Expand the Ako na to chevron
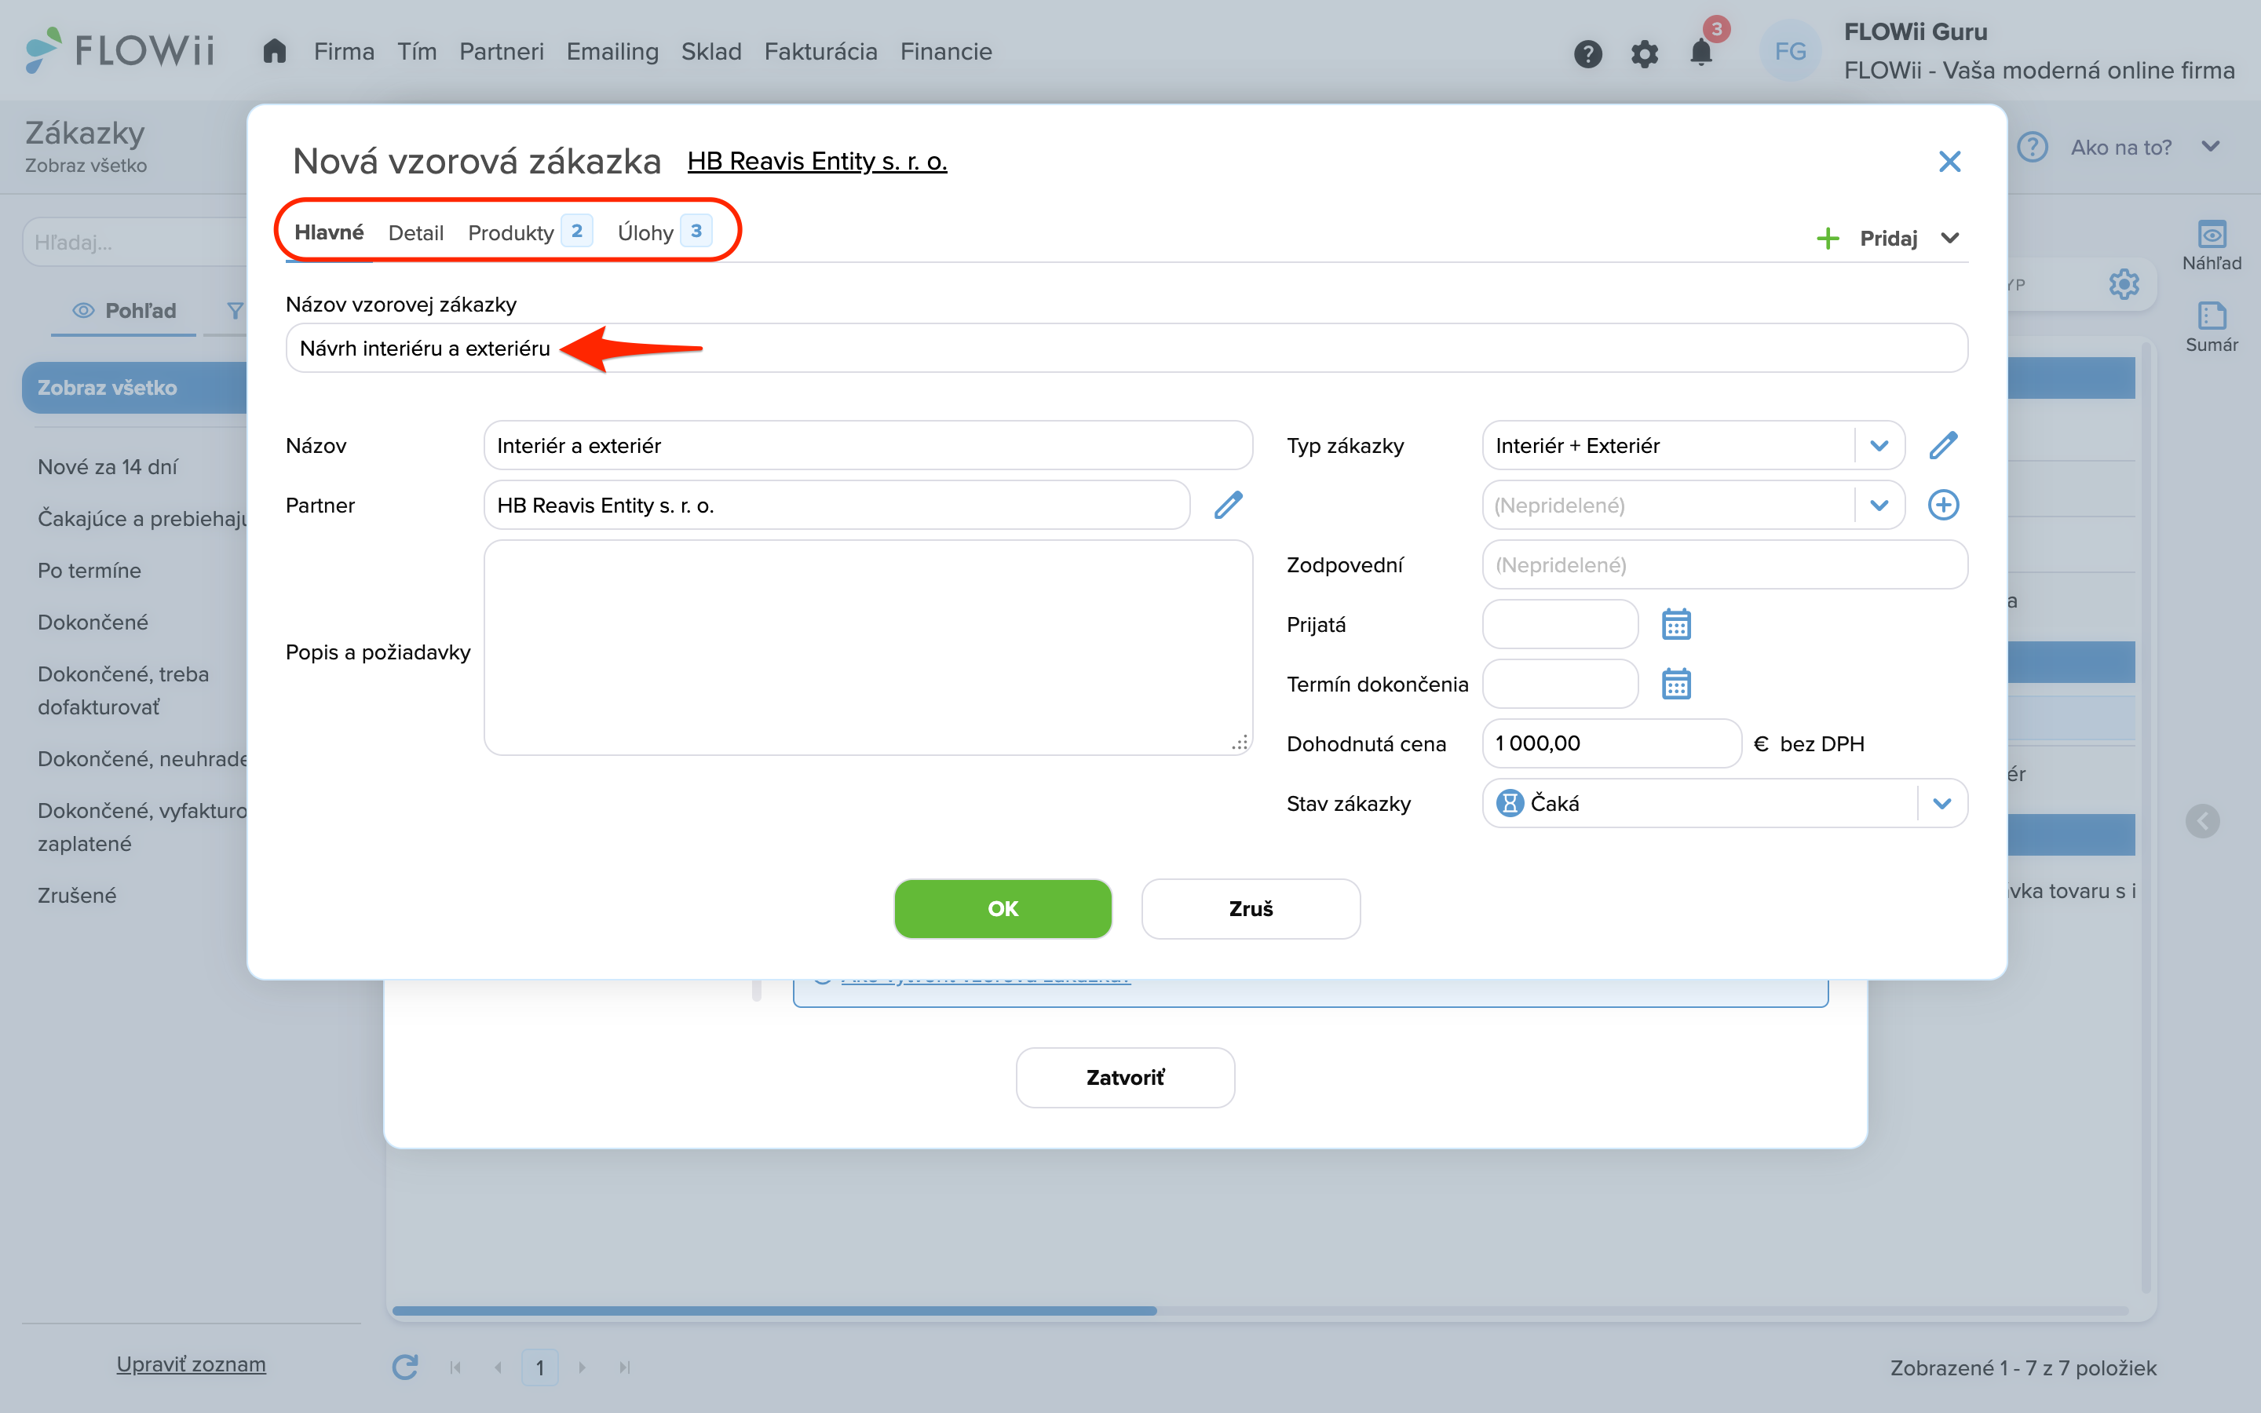 pos(2210,147)
